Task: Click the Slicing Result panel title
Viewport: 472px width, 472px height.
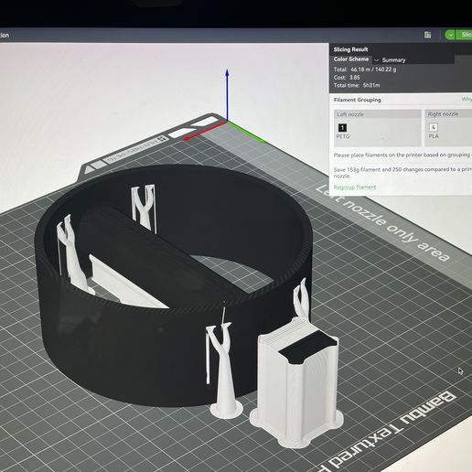Action: [x=350, y=49]
